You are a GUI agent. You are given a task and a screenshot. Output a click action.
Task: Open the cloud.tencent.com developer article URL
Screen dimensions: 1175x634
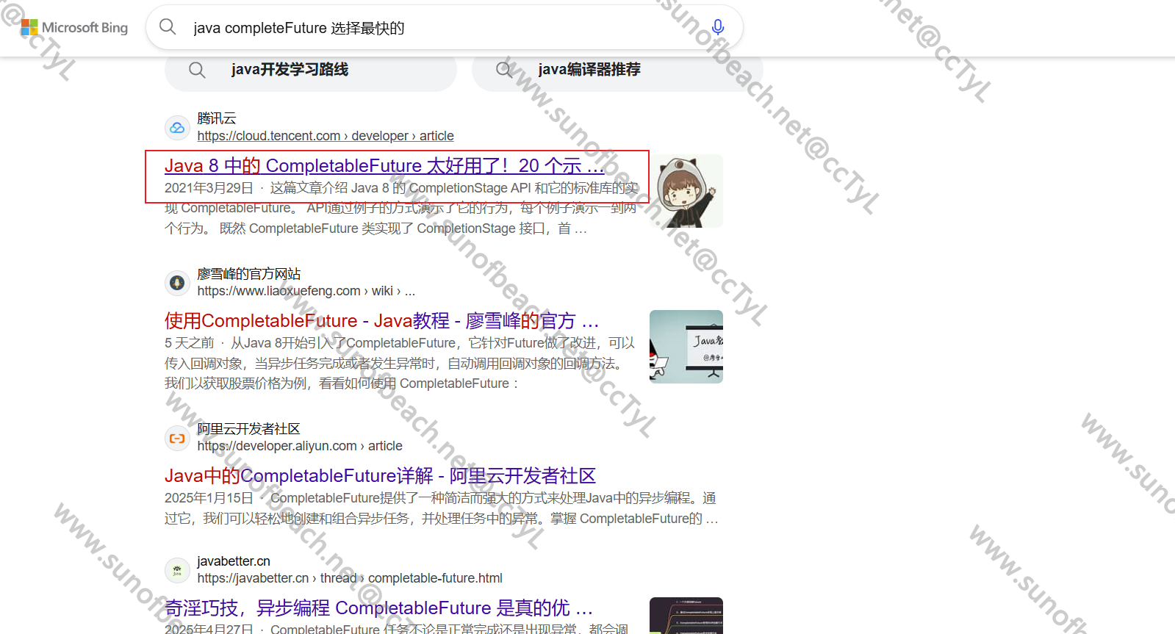coord(326,136)
